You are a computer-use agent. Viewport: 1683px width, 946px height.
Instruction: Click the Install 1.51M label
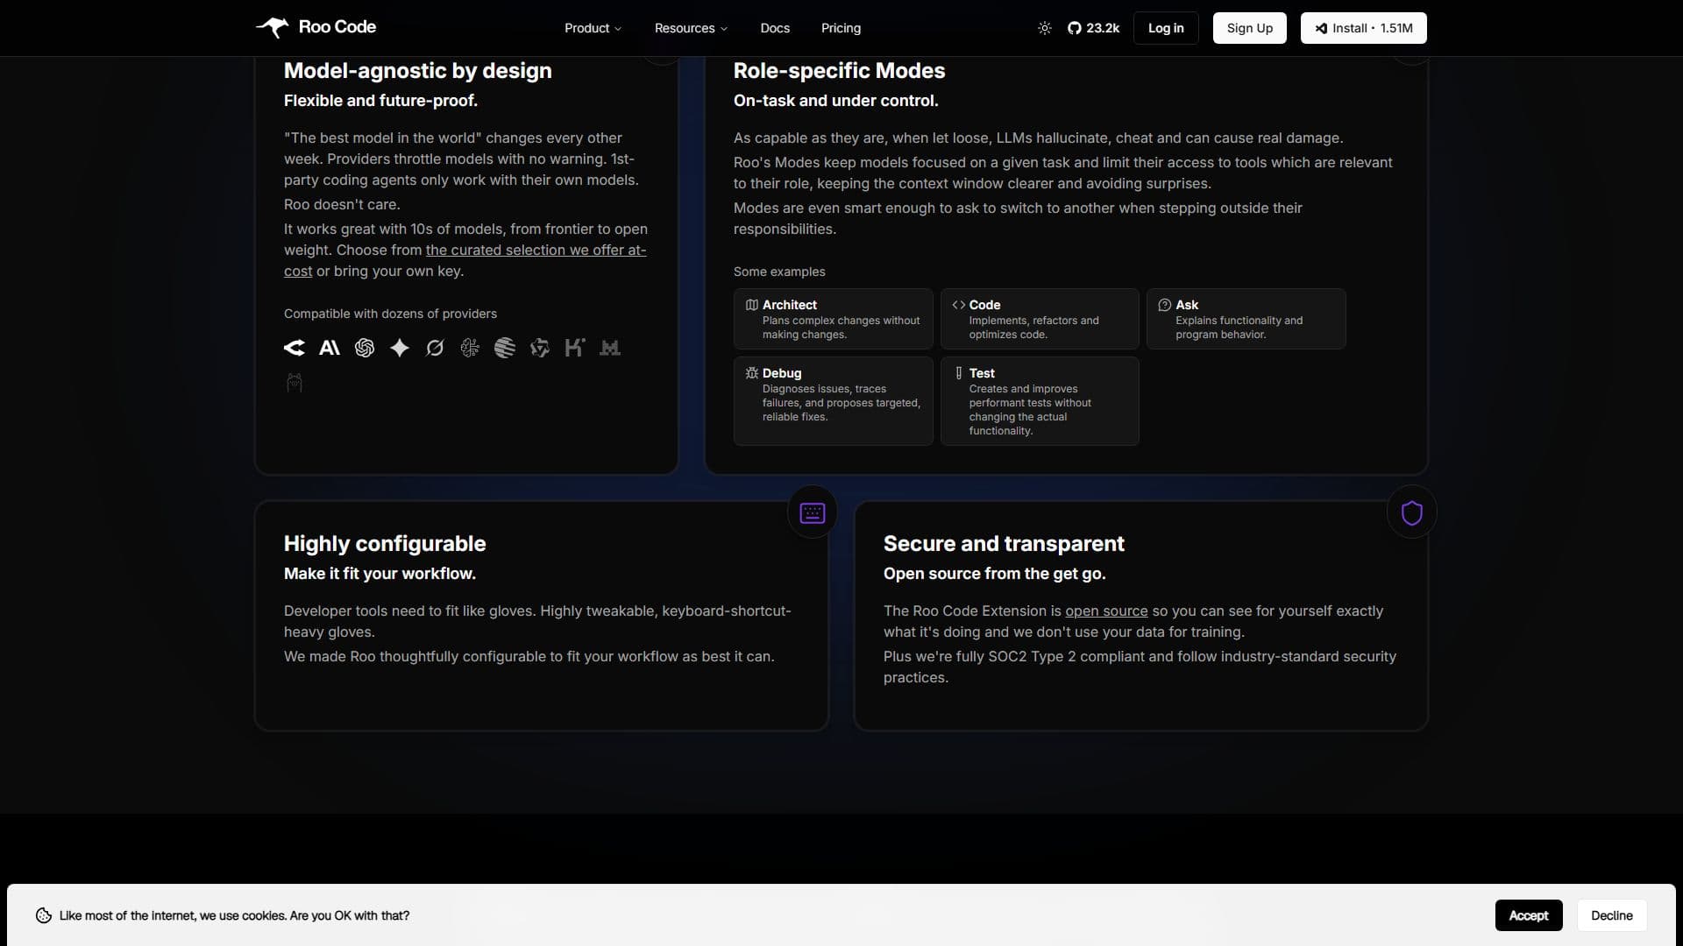coord(1373,28)
